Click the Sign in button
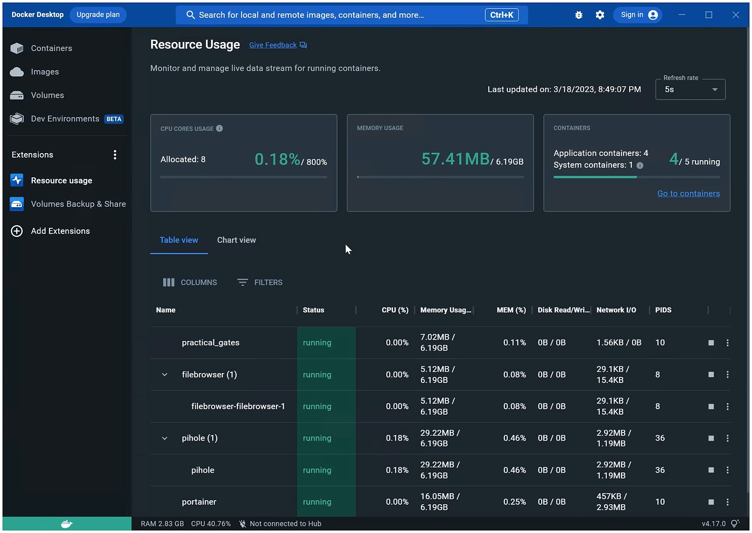The height and width of the screenshot is (533, 752). point(638,15)
